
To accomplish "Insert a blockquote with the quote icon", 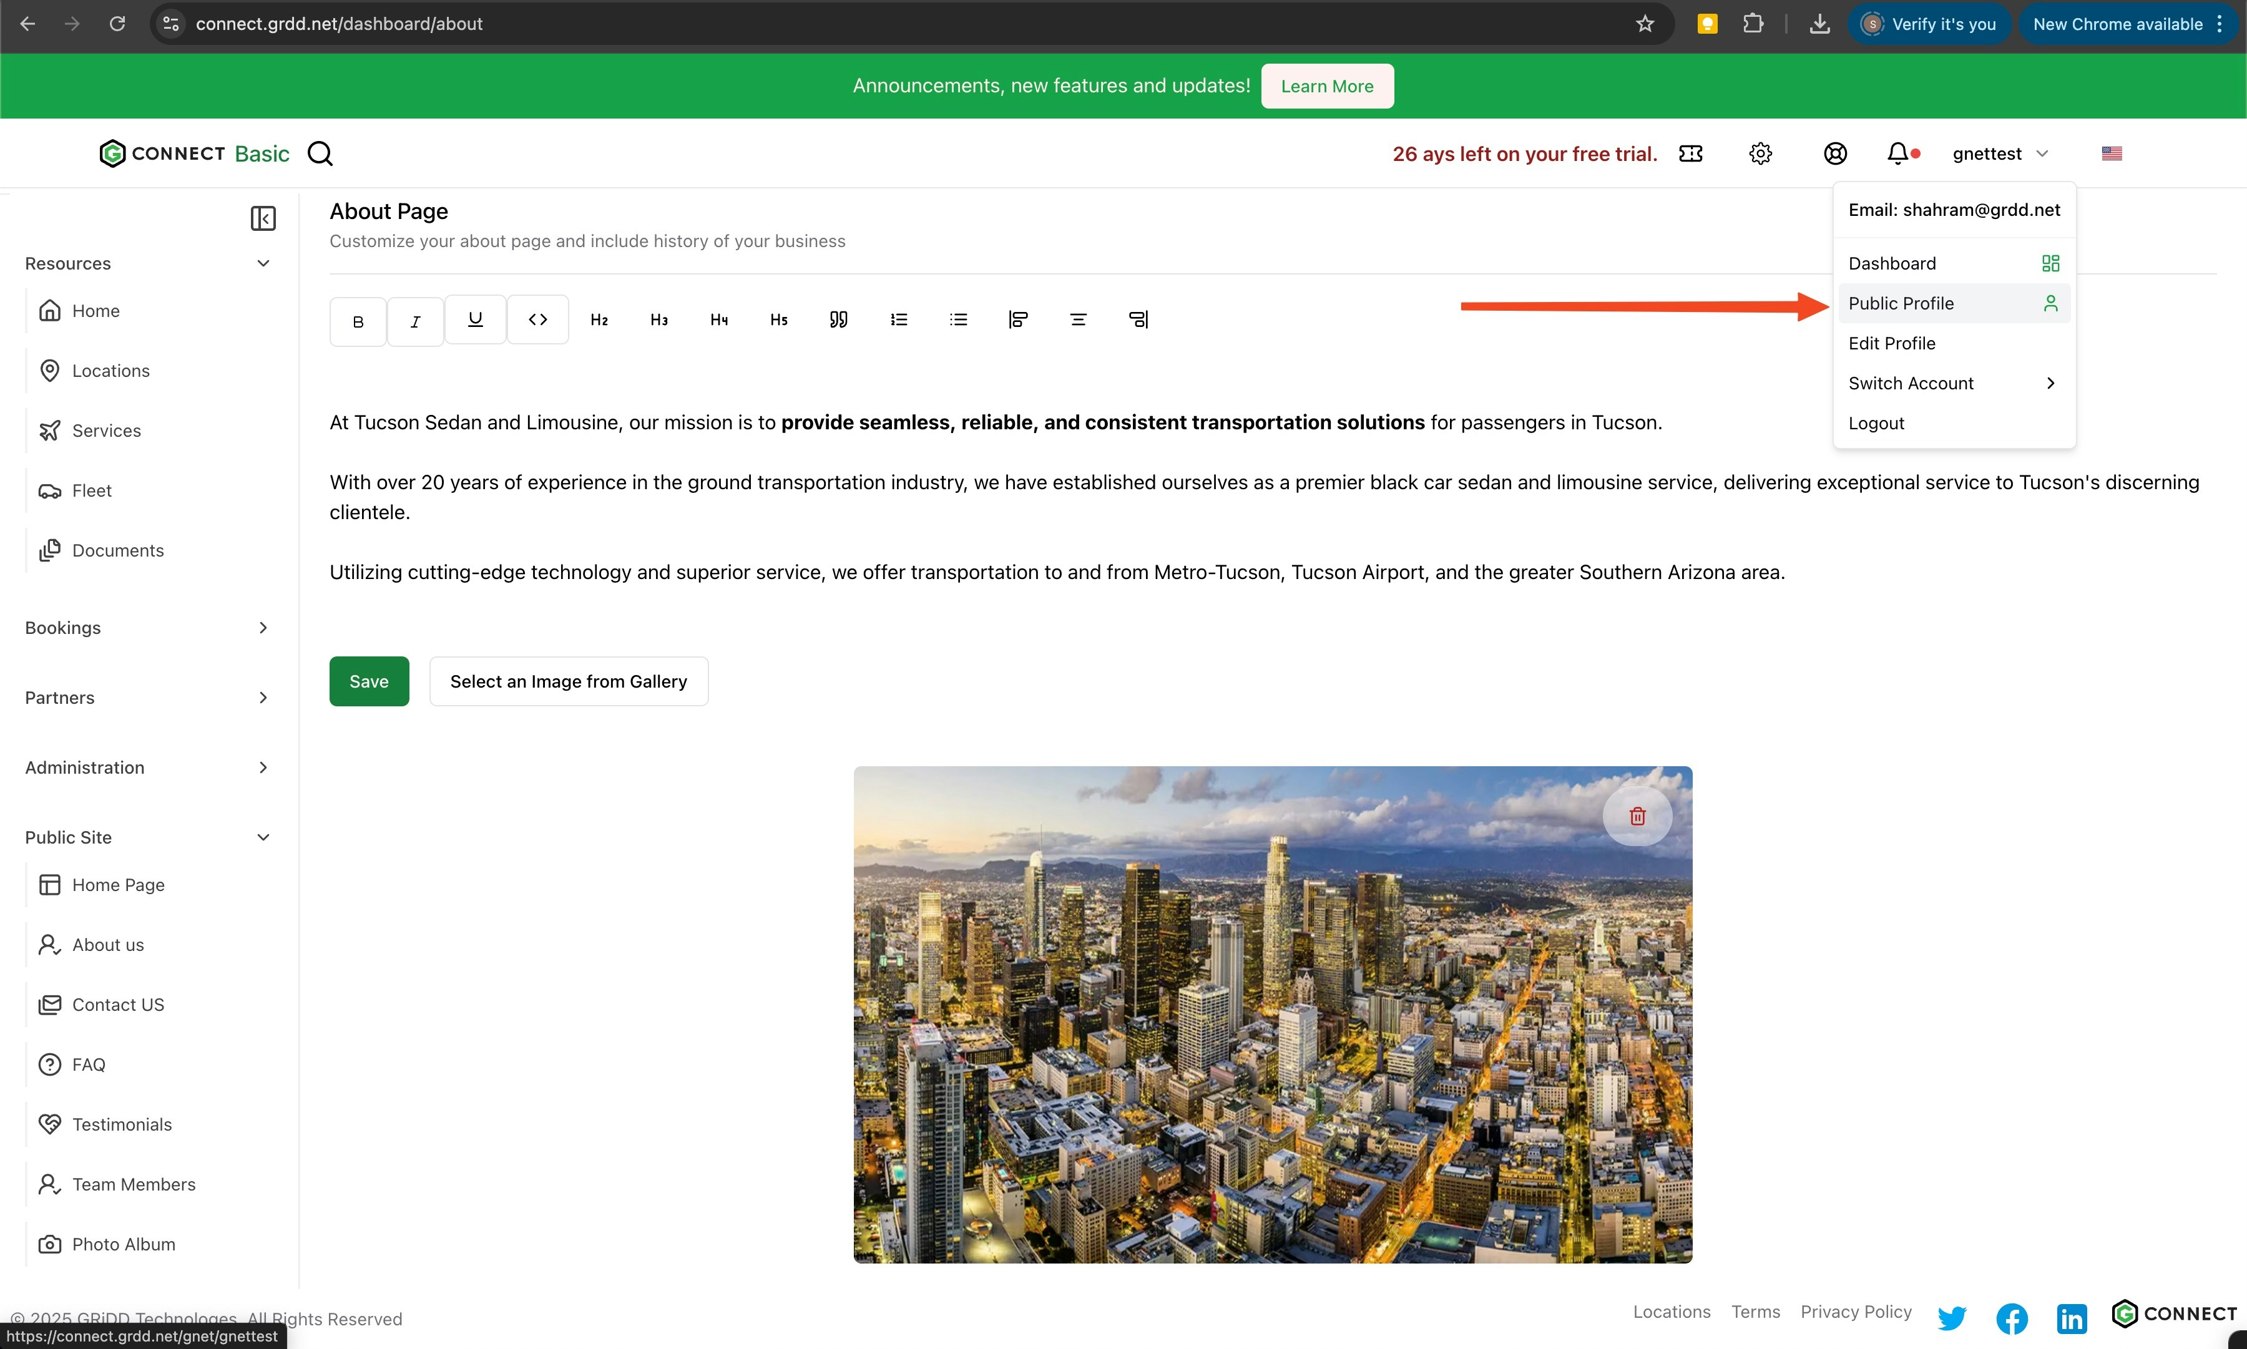I will point(838,319).
